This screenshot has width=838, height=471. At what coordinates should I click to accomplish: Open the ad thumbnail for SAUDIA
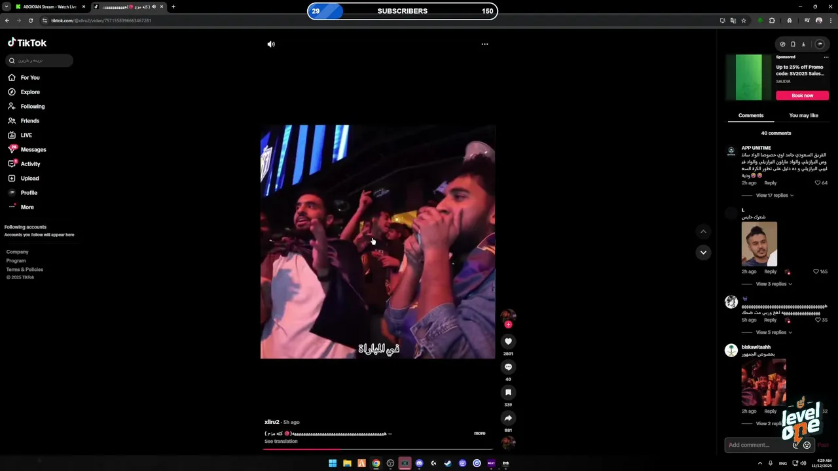pyautogui.click(x=749, y=77)
